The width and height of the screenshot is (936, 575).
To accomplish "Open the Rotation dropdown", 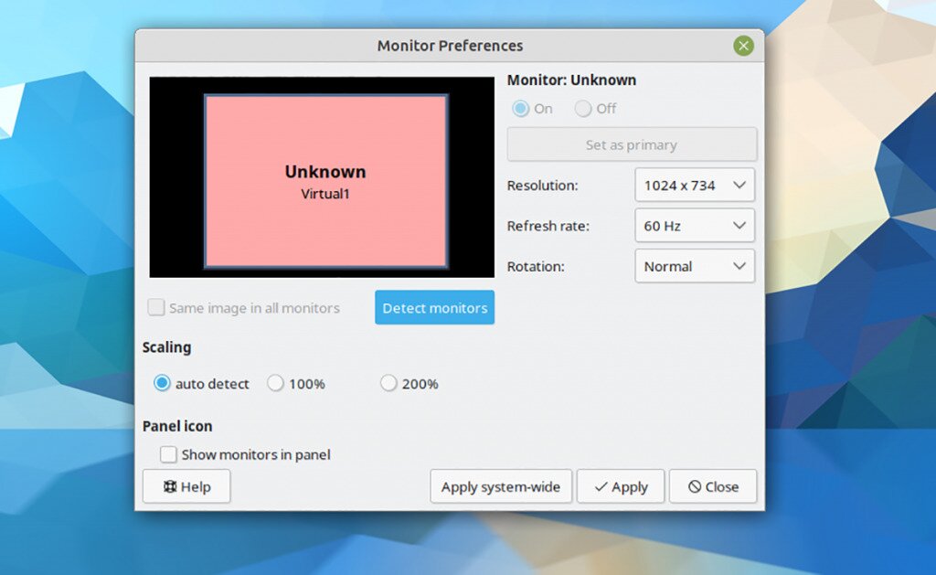I will click(x=694, y=266).
